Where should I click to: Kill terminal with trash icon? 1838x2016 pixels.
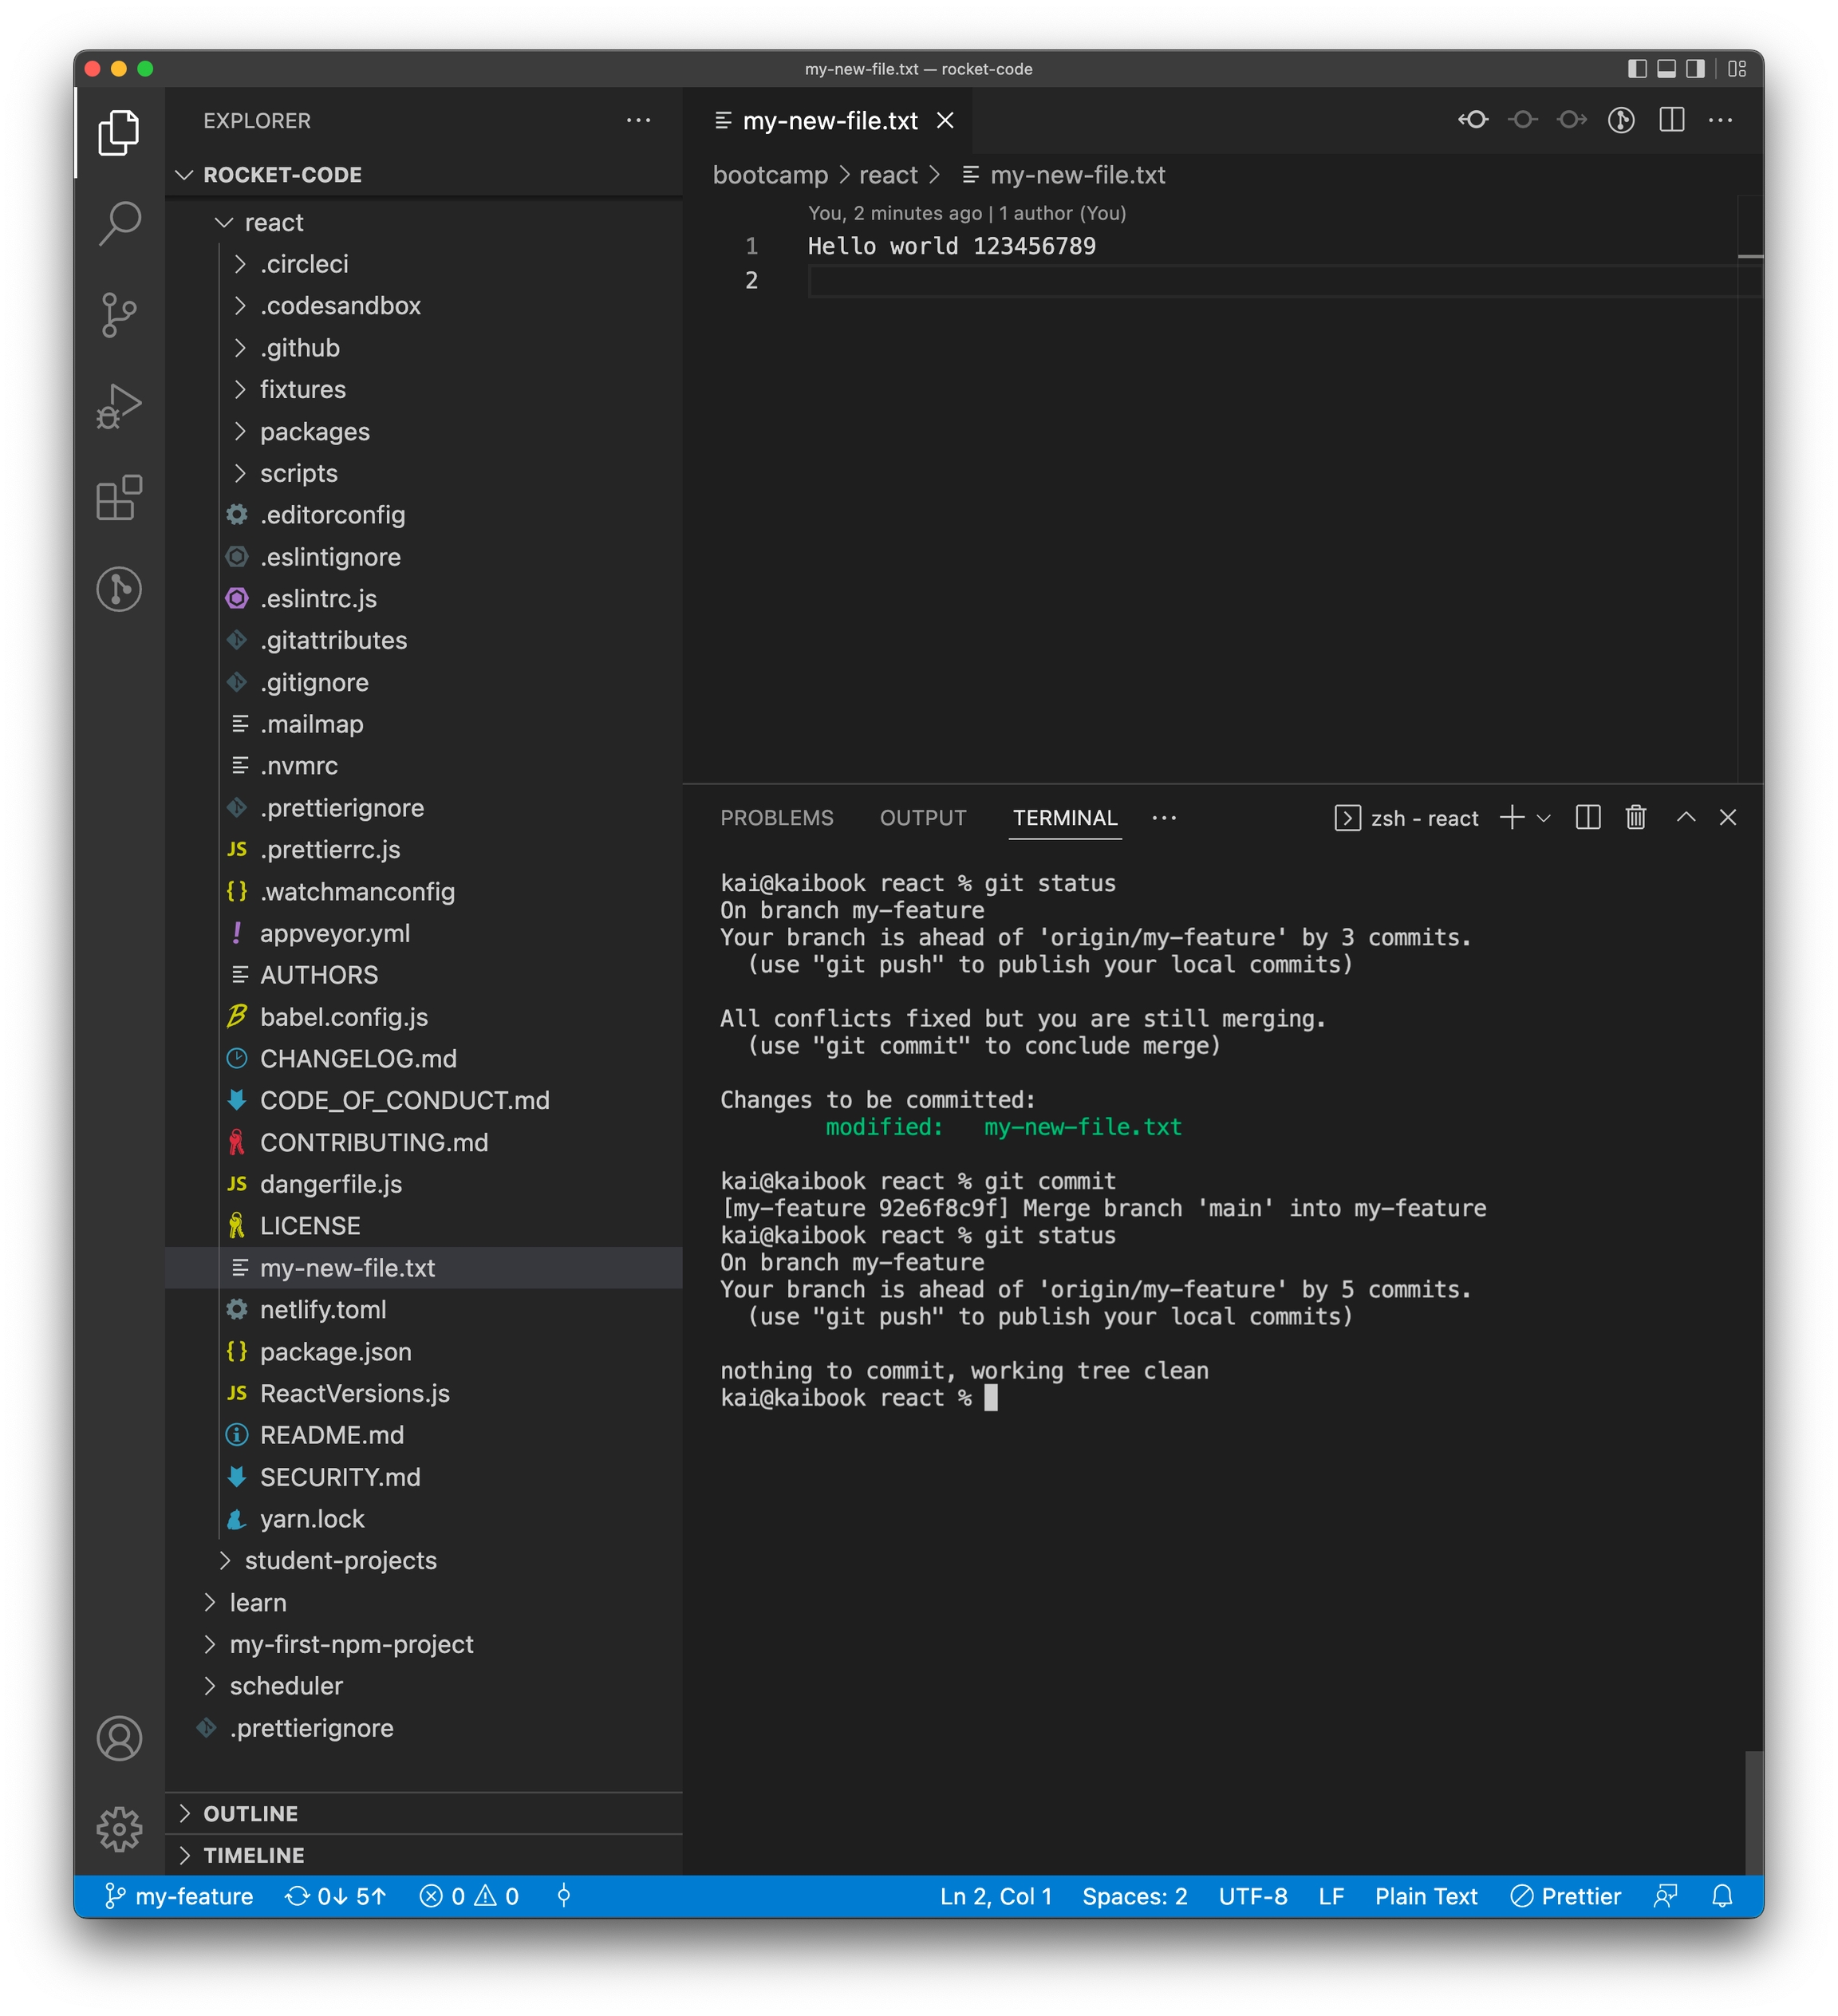(x=1636, y=818)
